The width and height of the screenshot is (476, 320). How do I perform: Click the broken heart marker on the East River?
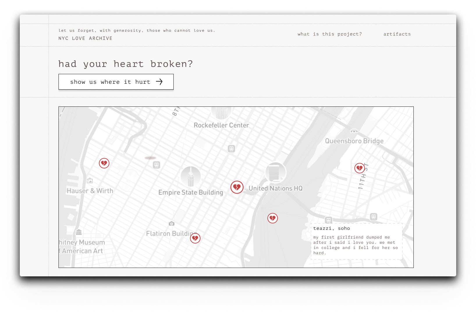click(x=272, y=218)
